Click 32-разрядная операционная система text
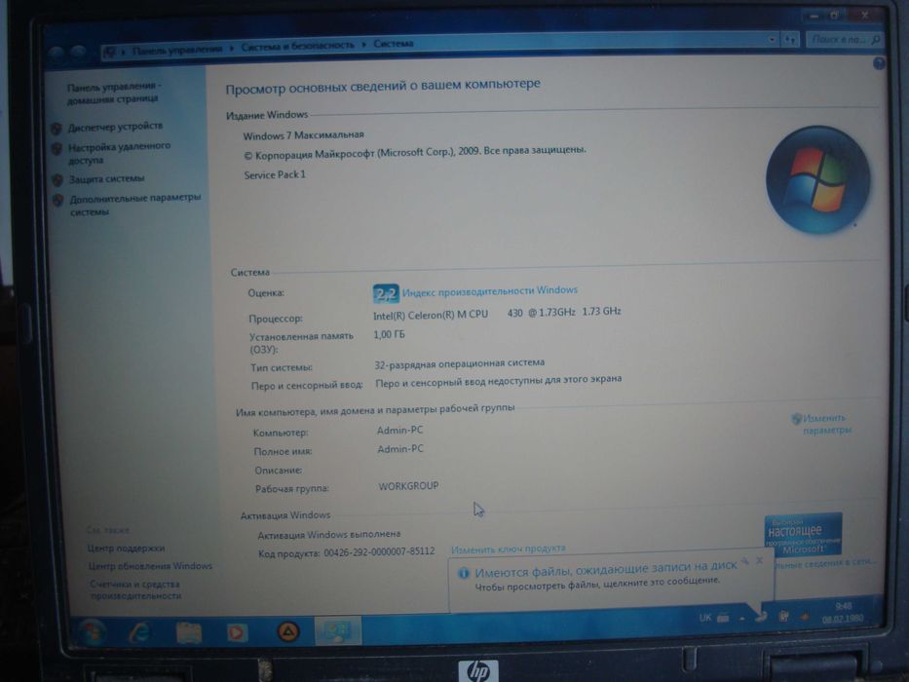Screen dimensions: 909x682 [x=459, y=363]
